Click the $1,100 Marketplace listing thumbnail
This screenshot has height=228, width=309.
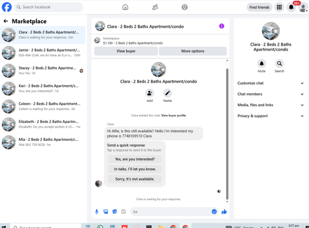click(97, 40)
